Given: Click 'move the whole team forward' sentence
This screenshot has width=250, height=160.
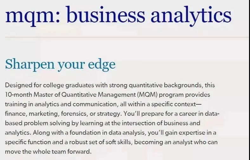Looking at the screenshot, I should pos(48,151).
